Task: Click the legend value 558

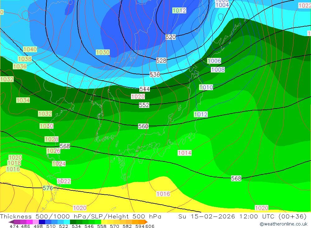Action: click(x=102, y=226)
